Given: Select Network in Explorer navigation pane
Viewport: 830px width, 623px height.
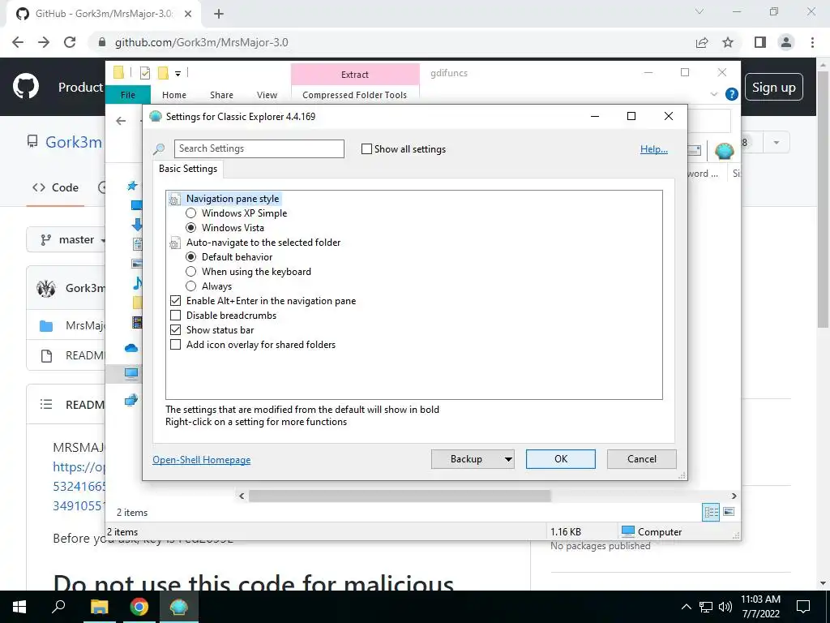Looking at the screenshot, I should click(x=131, y=400).
